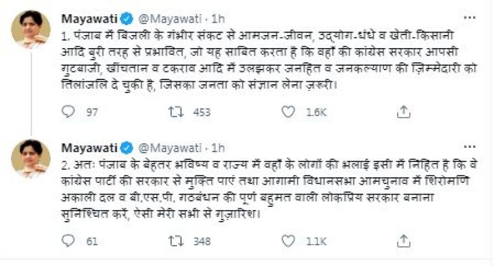Image resolution: width=494 pixels, height=266 pixels.
Task: Open the Mayawati display name in second tweet
Action: (88, 148)
